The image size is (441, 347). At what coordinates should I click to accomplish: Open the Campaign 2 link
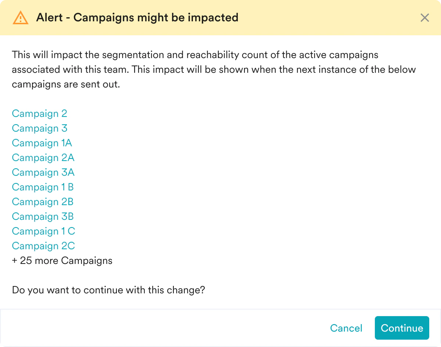click(39, 114)
